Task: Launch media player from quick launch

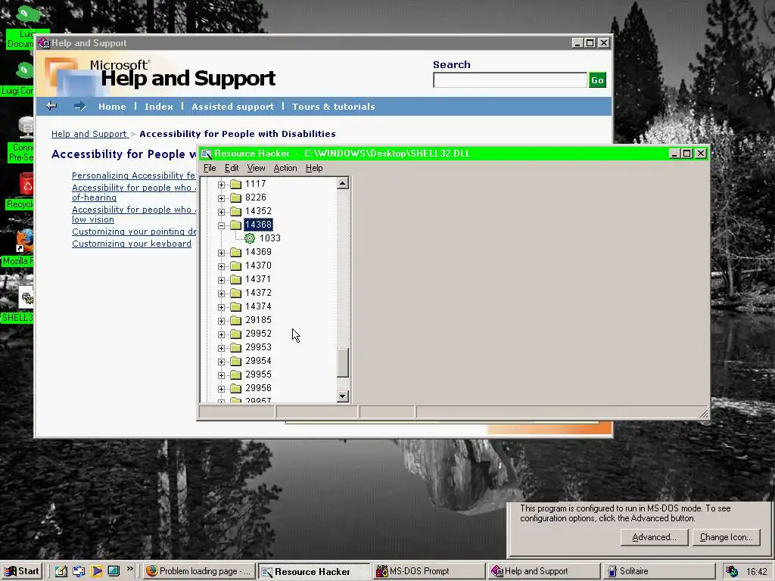Action: tap(96, 571)
